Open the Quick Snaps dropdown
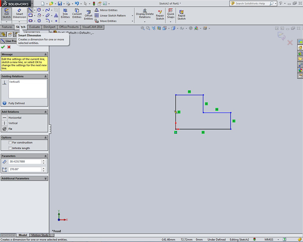Screen dimensions: 303x242 [171, 21]
